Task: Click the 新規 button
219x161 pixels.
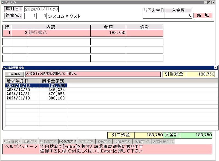Action: (203, 16)
